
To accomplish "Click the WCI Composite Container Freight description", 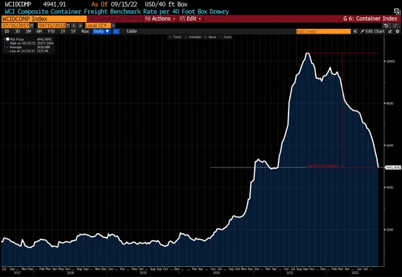I will point(117,12).
